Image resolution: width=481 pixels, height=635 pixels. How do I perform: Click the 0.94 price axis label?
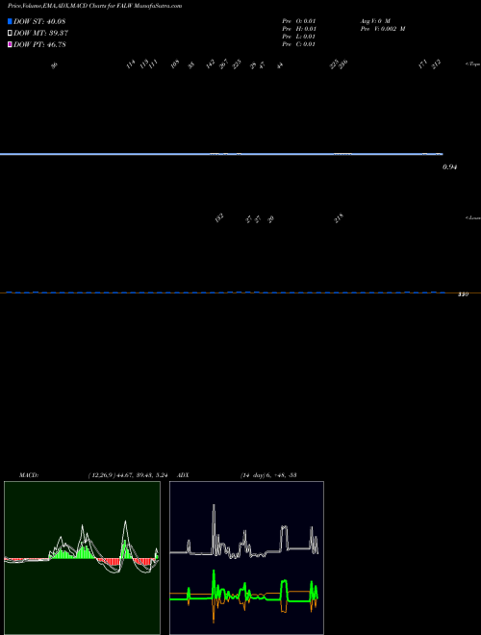[x=450, y=166]
